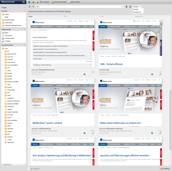Select the sitemap folder
Image resolution: width=172 pixels, height=171 pixels.
[x=9, y=123]
